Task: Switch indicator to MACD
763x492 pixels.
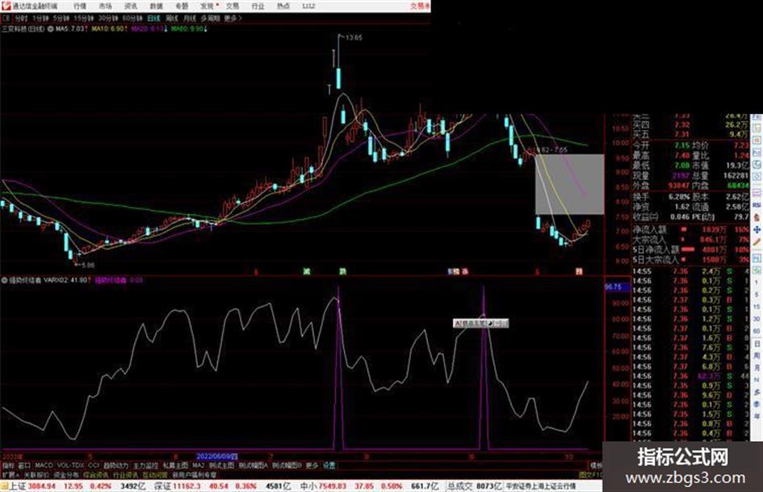Action: point(44,465)
